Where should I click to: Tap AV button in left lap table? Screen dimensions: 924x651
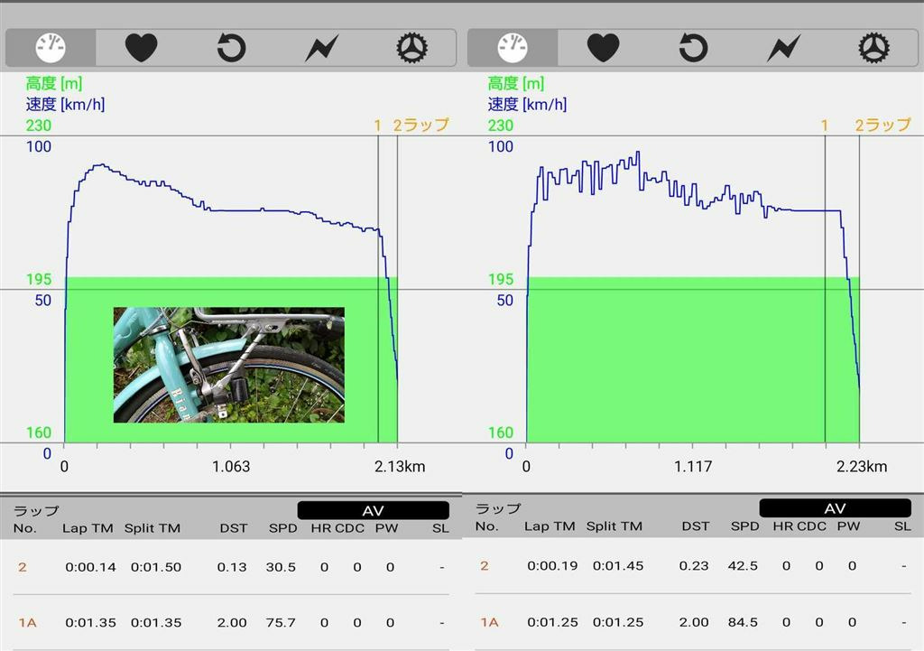coord(373,511)
